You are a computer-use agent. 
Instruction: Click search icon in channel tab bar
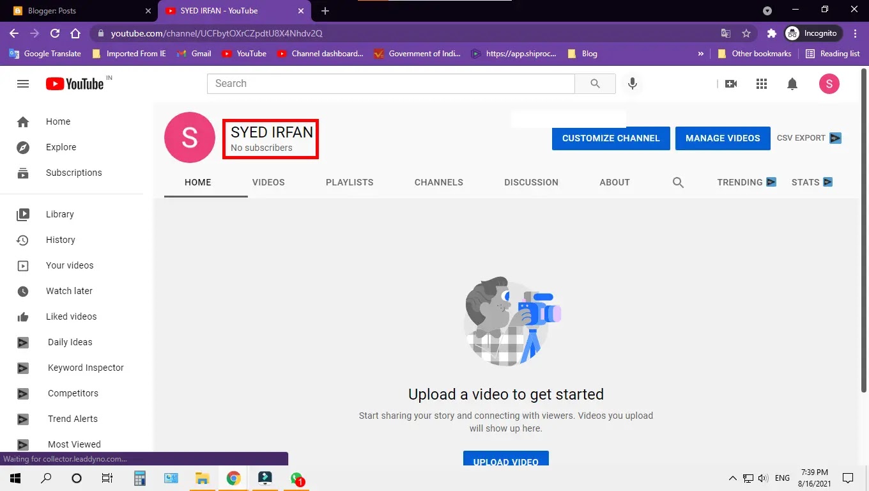click(x=678, y=182)
